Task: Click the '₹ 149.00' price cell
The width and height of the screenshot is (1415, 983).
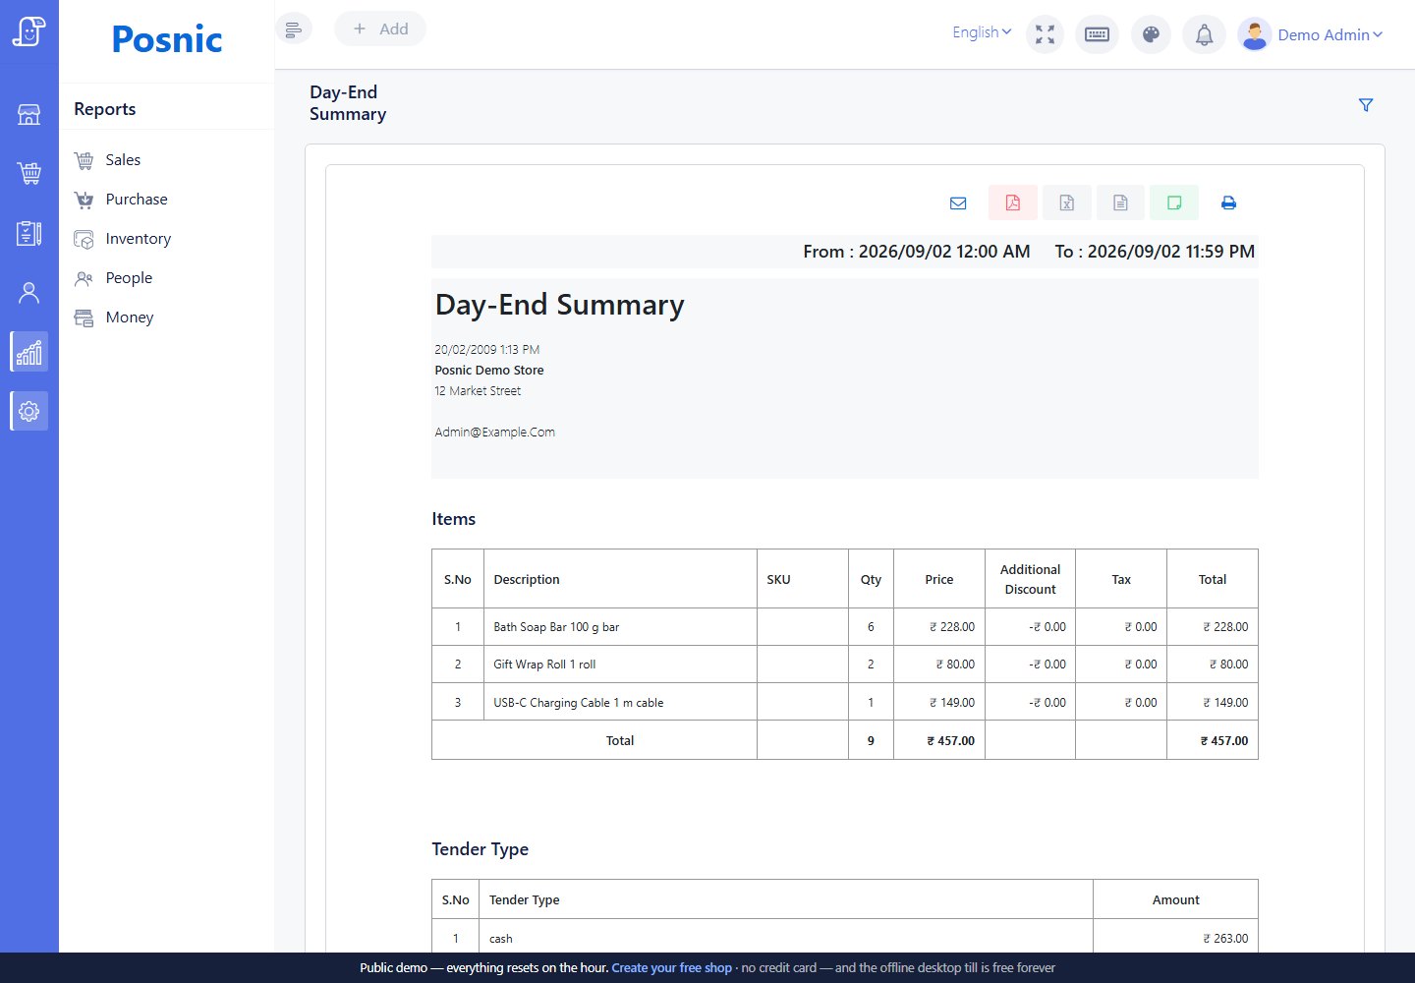Action: click(939, 702)
